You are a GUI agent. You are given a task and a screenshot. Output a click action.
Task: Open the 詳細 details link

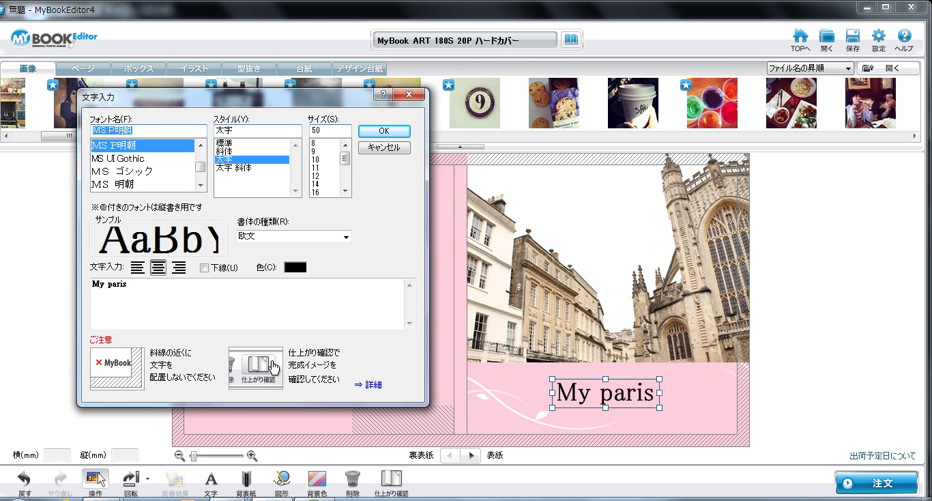pos(368,385)
